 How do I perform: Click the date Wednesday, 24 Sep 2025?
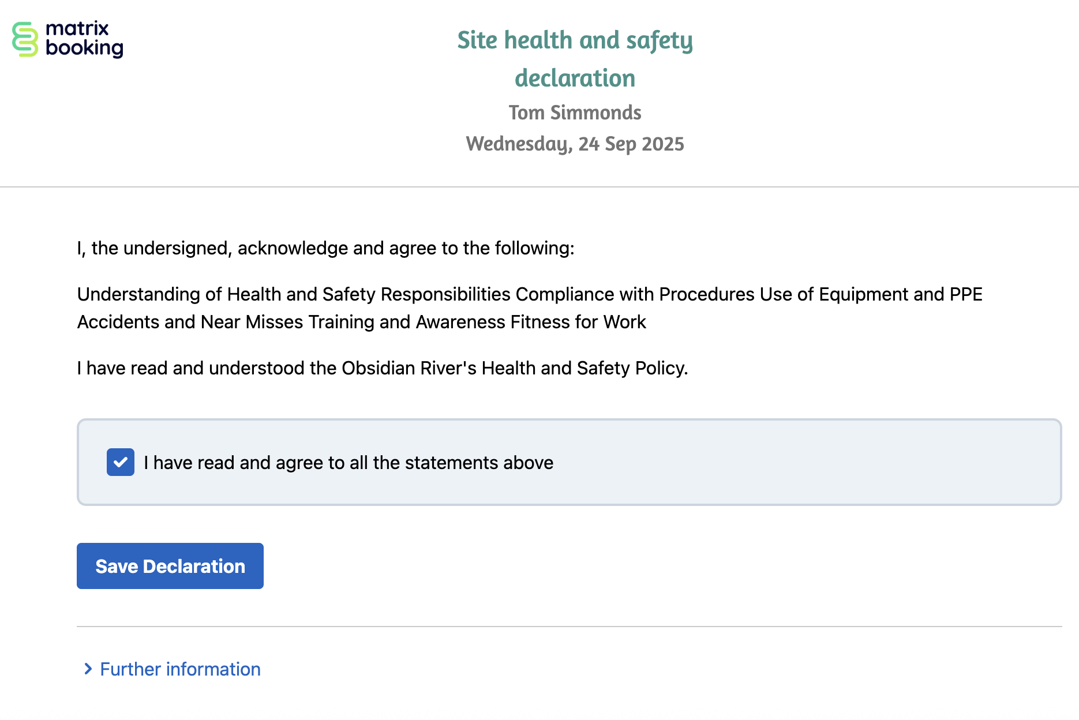(x=575, y=144)
